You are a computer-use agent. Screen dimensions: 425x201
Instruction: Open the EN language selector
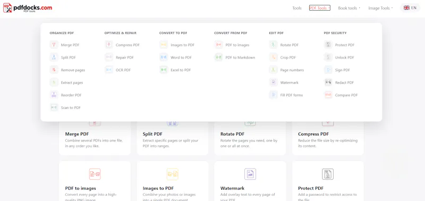[410, 8]
